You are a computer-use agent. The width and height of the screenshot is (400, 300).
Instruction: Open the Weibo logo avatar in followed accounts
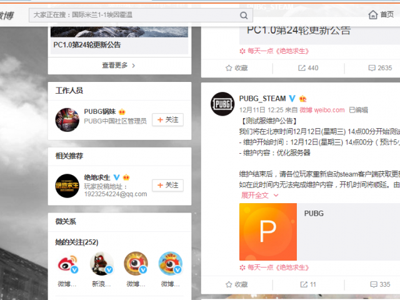click(x=67, y=264)
